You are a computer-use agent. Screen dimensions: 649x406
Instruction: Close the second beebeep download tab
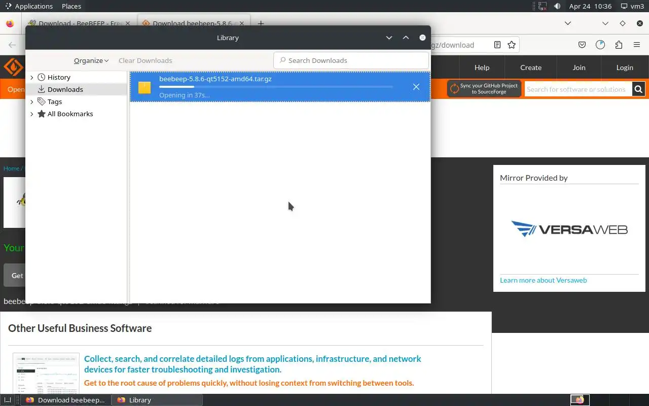[x=242, y=23]
